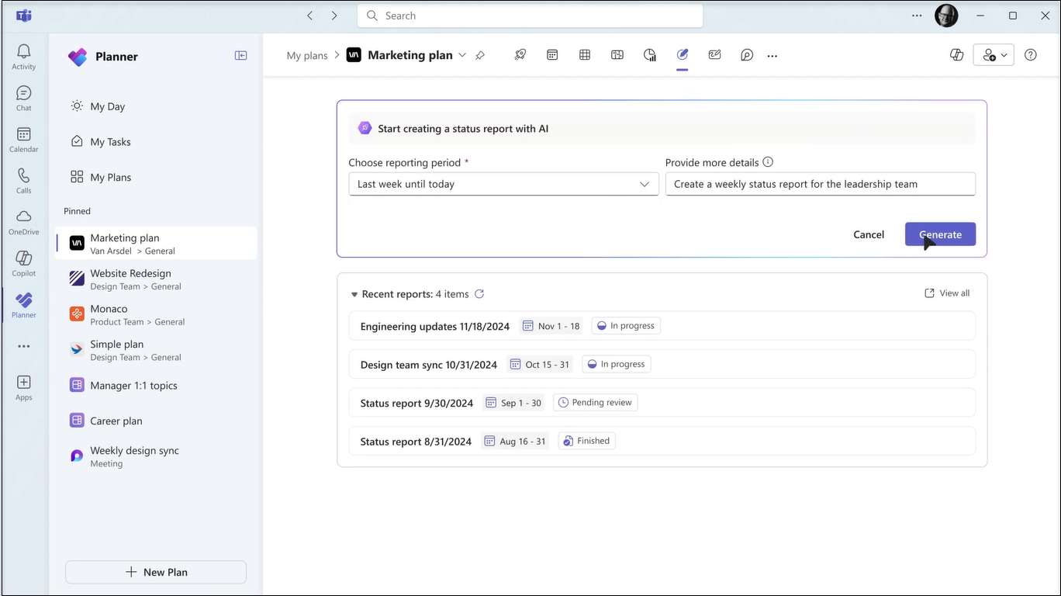Open Activity in the Teams rail
The image size is (1061, 596).
point(24,57)
